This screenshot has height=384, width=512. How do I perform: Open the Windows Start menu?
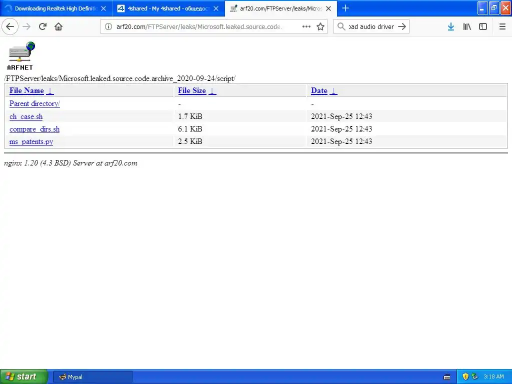click(x=24, y=376)
